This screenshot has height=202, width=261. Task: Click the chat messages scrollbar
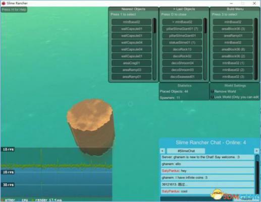(x=257, y=174)
